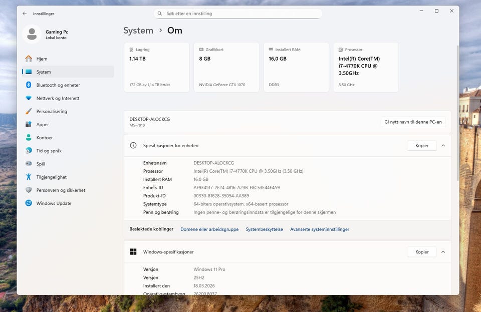Viewport: 481px width, 312px height.
Task: Select Kontoer in the sidebar
Action: click(x=44, y=138)
